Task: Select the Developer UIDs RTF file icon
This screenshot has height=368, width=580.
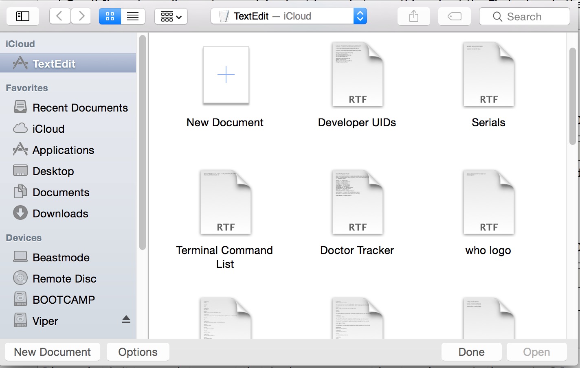Action: click(x=358, y=74)
